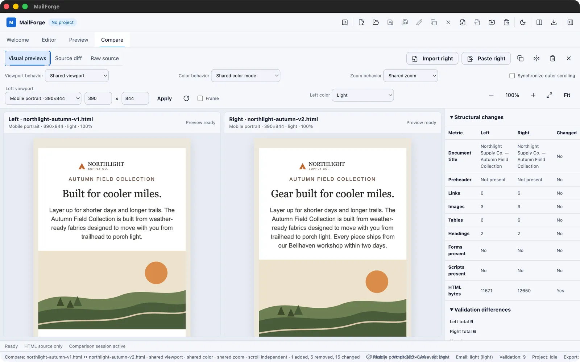Image resolution: width=580 pixels, height=362 pixels.
Task: Toggle split view columns icon
Action: click(x=539, y=22)
